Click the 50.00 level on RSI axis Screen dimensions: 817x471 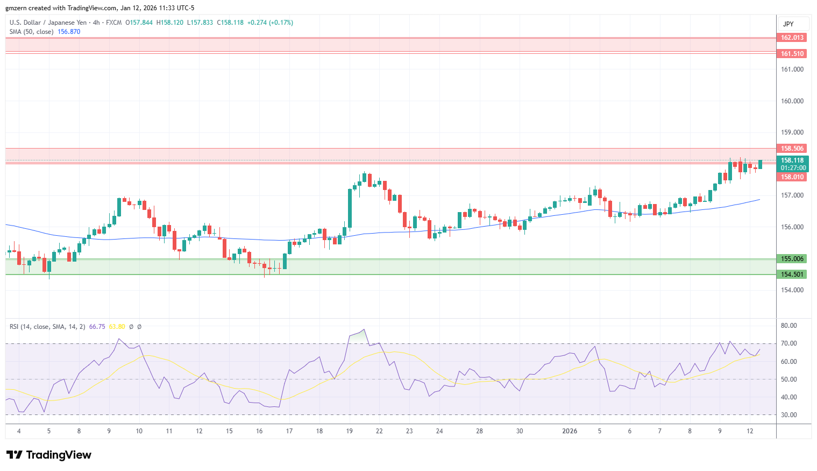click(789, 379)
